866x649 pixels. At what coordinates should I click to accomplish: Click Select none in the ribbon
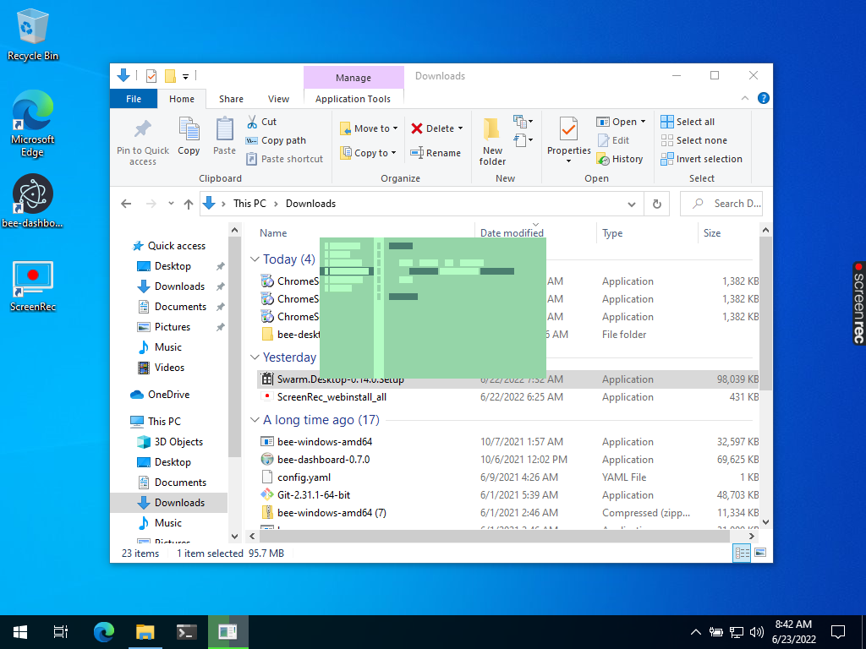[693, 140]
